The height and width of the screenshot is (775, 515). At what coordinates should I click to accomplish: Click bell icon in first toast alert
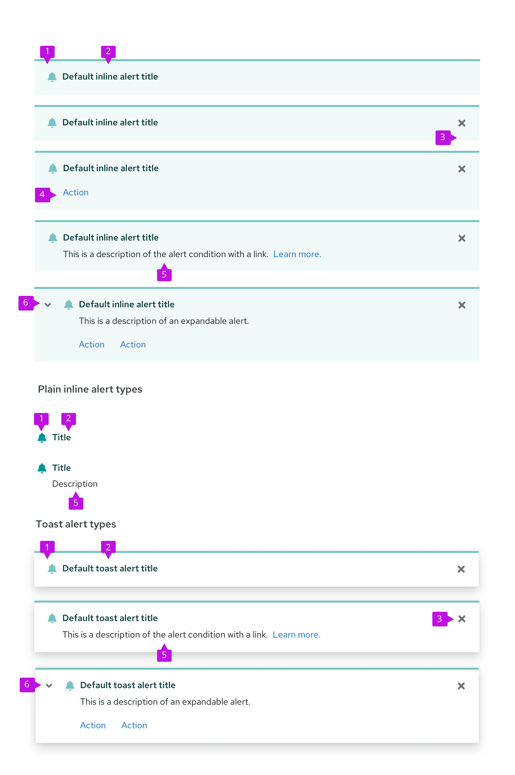pyautogui.click(x=52, y=569)
